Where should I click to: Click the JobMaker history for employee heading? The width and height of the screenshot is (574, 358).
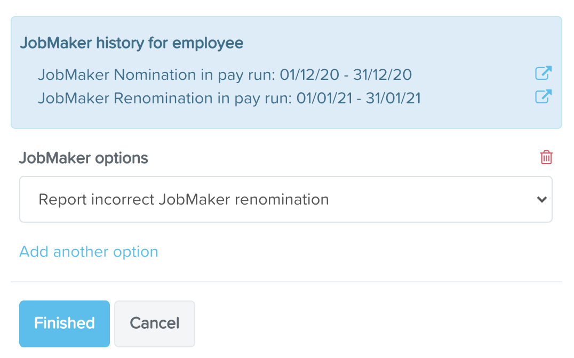pyautogui.click(x=132, y=43)
